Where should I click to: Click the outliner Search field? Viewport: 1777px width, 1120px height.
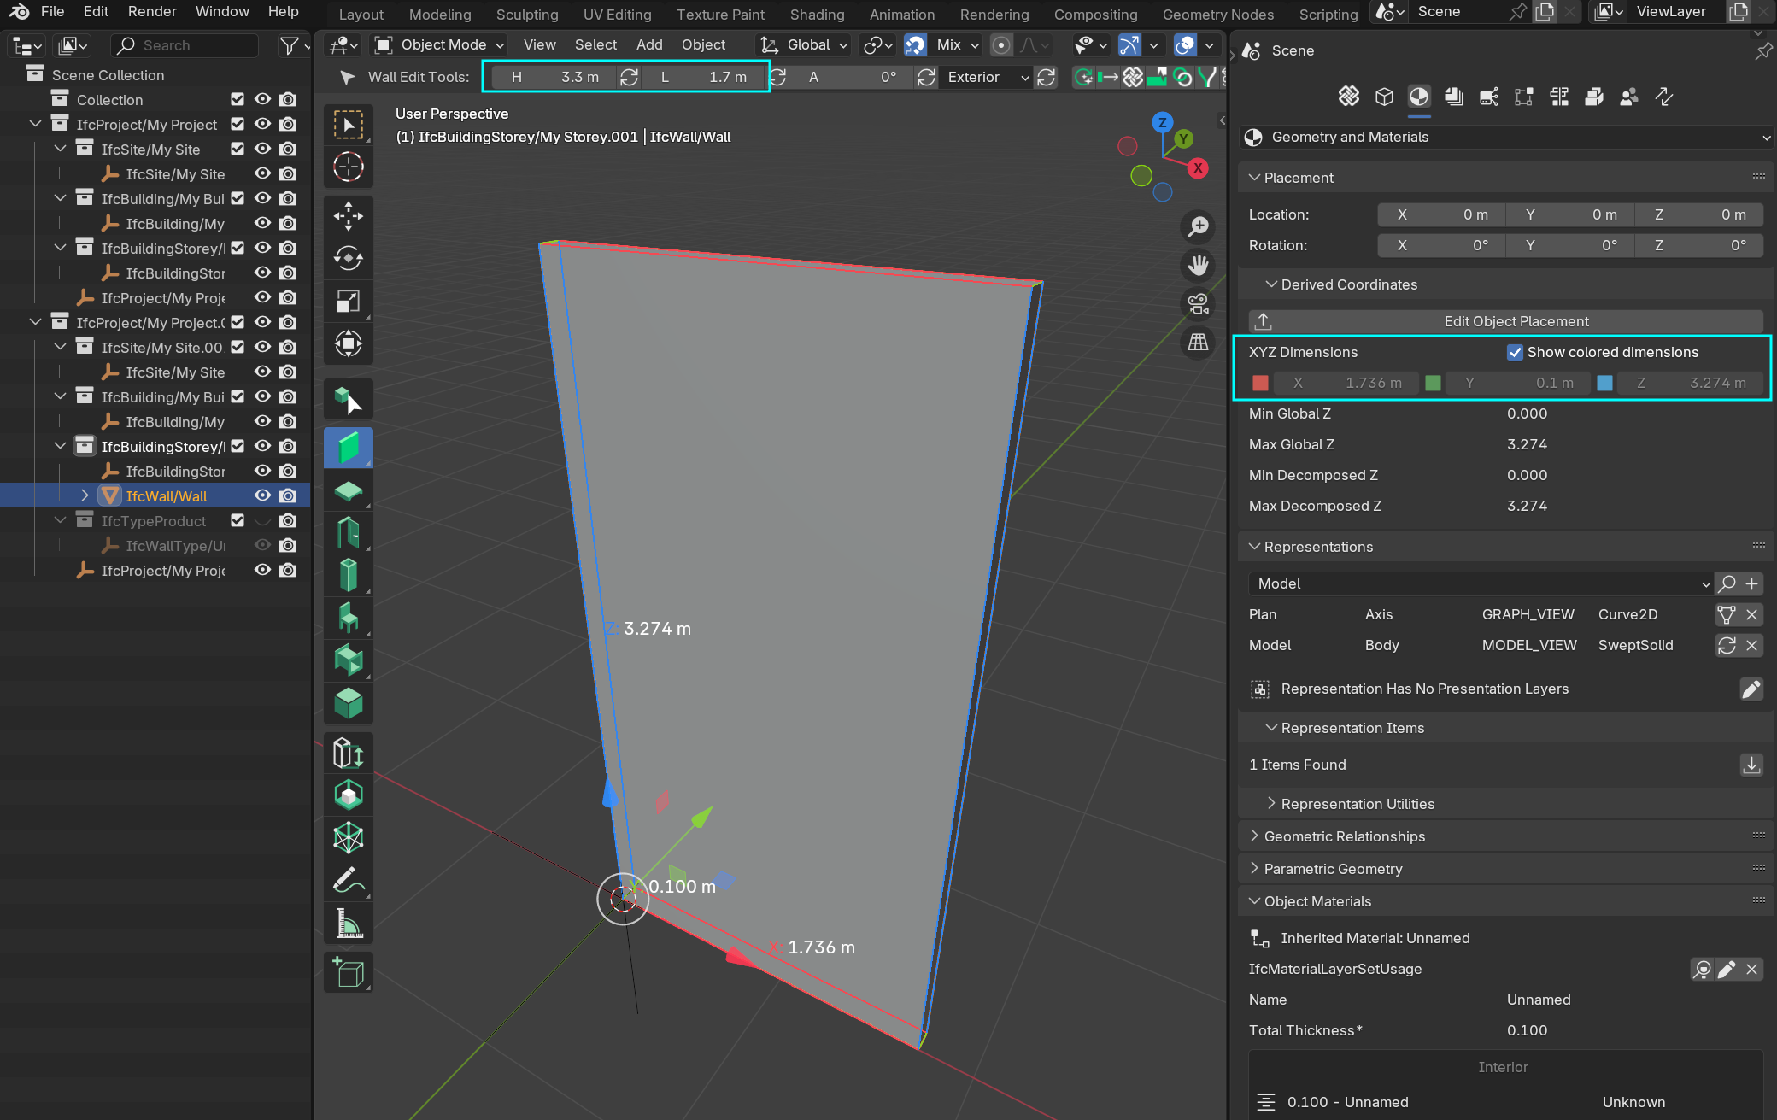point(185,45)
